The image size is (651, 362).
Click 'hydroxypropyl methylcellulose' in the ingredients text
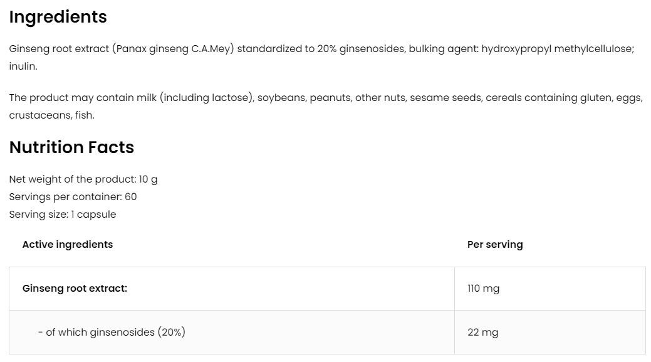[558, 50]
